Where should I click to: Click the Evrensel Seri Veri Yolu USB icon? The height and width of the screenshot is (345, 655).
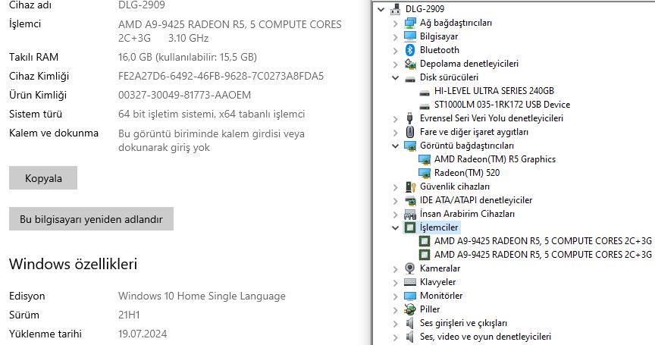(x=410, y=118)
